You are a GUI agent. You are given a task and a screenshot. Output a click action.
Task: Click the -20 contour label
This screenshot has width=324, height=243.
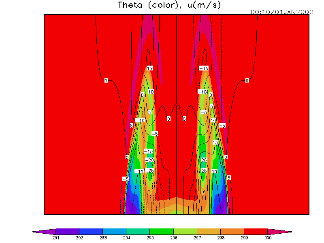(x=149, y=160)
